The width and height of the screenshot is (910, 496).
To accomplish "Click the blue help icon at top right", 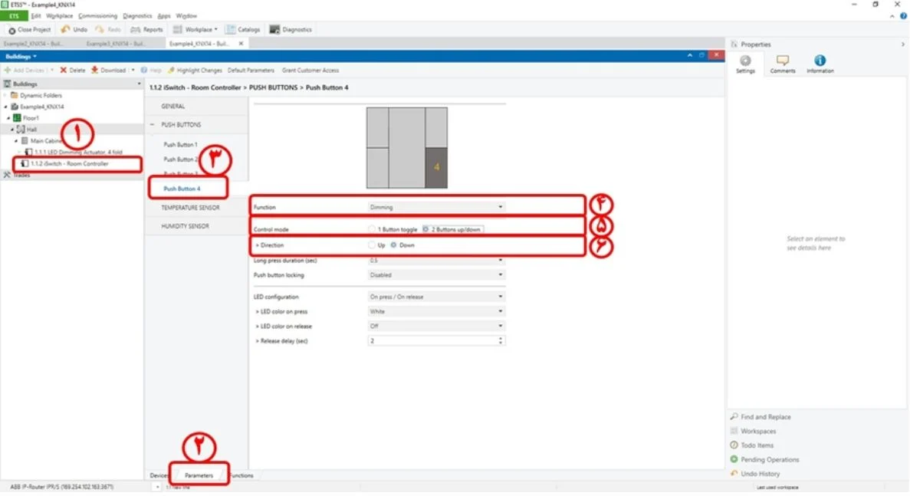I will [x=903, y=16].
